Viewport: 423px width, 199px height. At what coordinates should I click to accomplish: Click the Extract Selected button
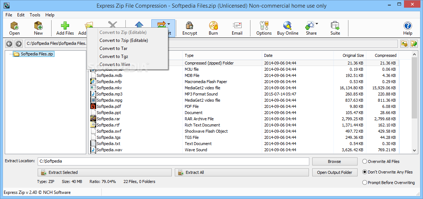pyautogui.click(x=105, y=172)
